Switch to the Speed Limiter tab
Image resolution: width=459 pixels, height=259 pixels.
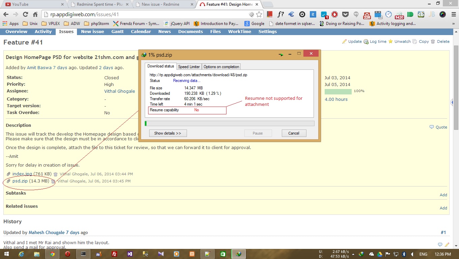pyautogui.click(x=189, y=67)
